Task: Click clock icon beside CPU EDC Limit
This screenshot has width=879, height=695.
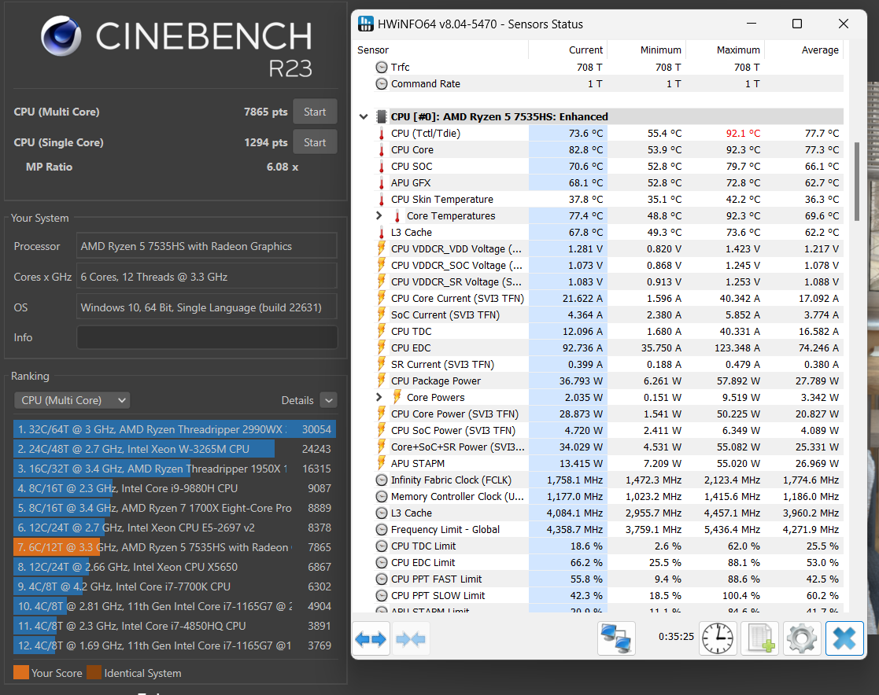Action: pyautogui.click(x=382, y=562)
